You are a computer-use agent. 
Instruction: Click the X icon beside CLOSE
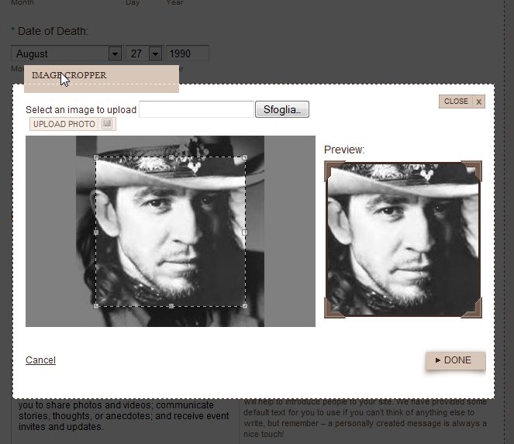tap(479, 102)
